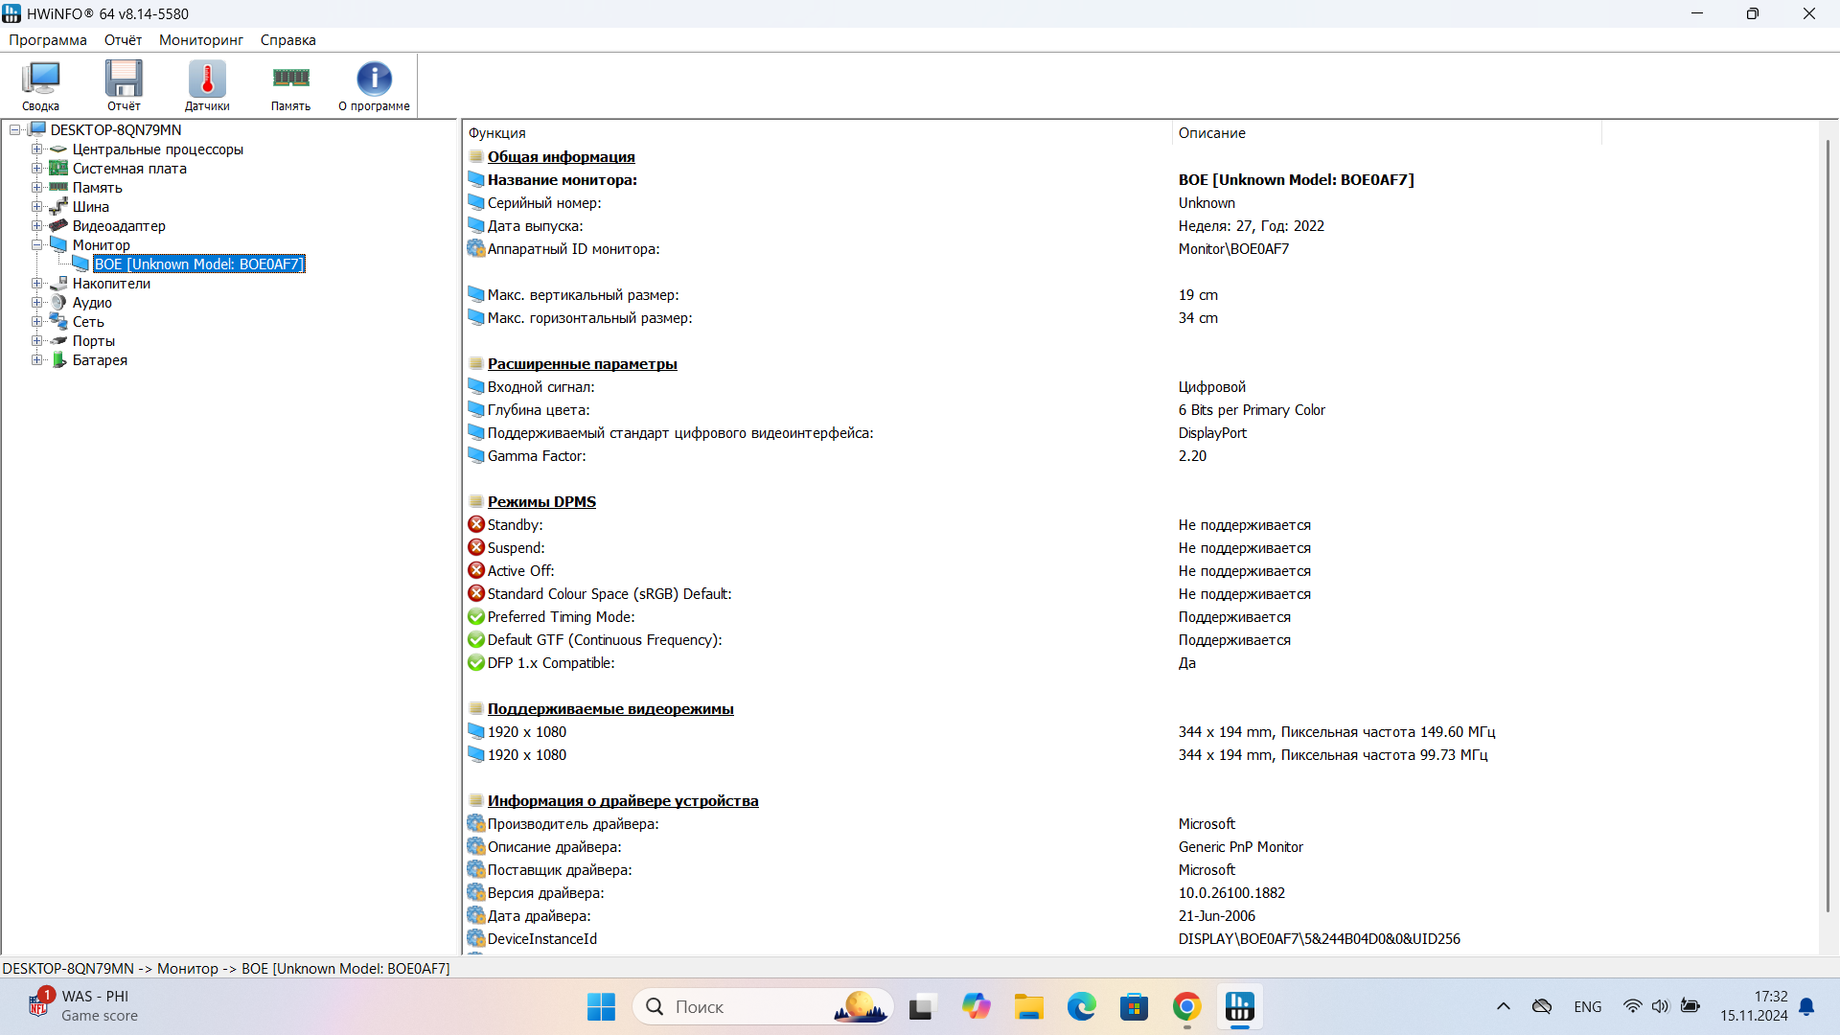Open the Мониторинг menu
1840x1035 pixels.
[x=200, y=40]
